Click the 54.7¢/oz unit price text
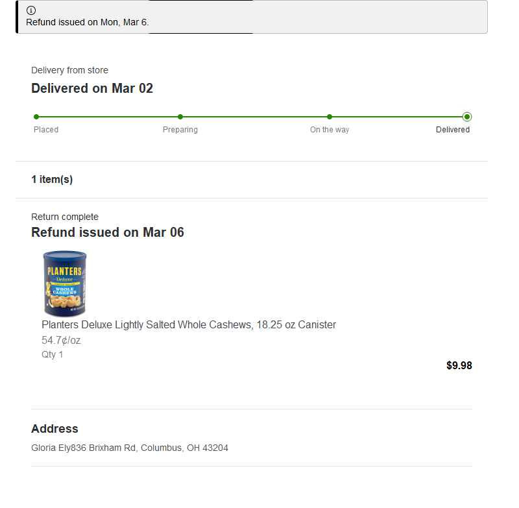Viewport: 519px width, 508px height. coord(61,340)
